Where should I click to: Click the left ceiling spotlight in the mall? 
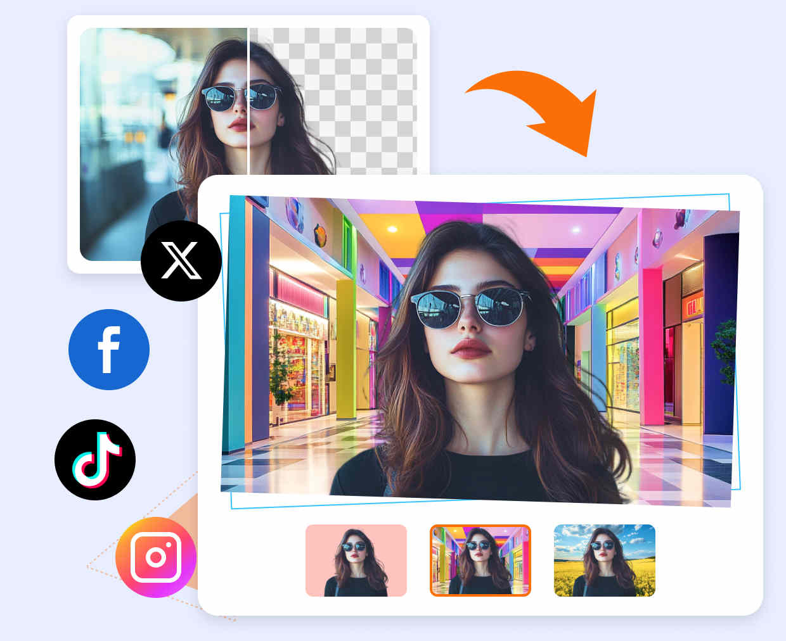coord(392,229)
